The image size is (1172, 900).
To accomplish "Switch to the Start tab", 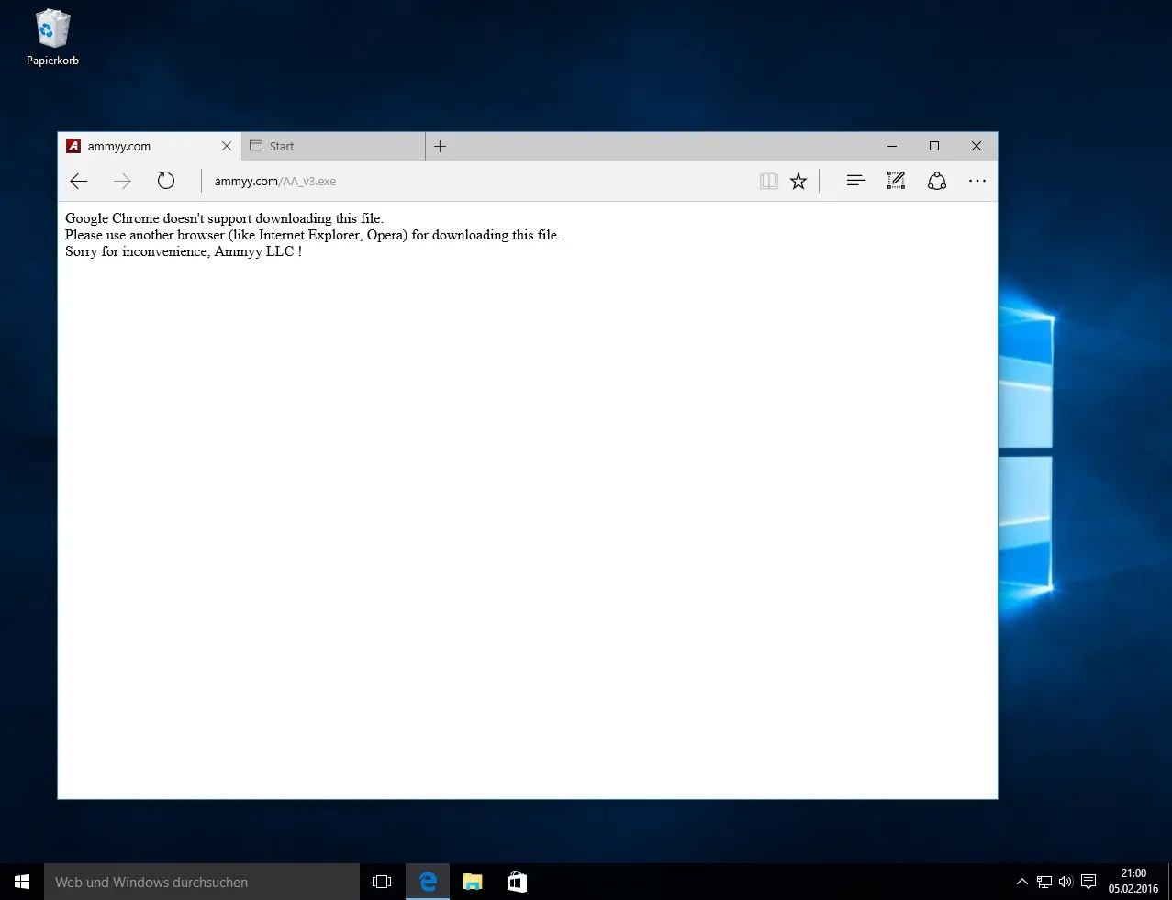I will coord(330,147).
